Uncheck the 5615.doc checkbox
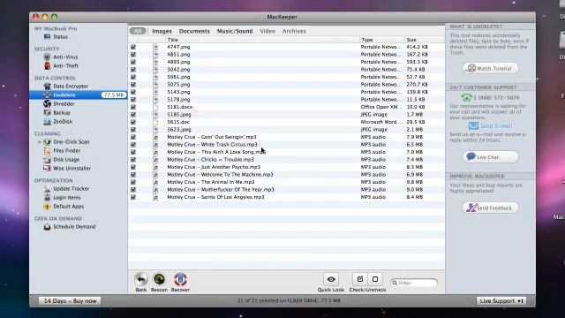This screenshot has width=565, height=318. 133,122
